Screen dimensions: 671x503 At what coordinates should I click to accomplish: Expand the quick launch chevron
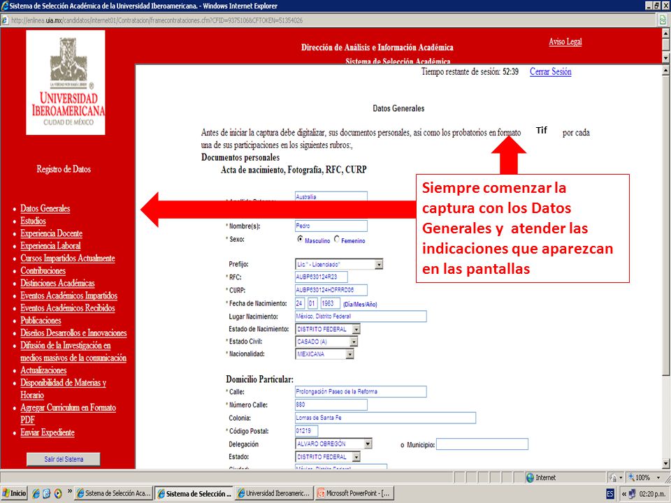coord(70,491)
